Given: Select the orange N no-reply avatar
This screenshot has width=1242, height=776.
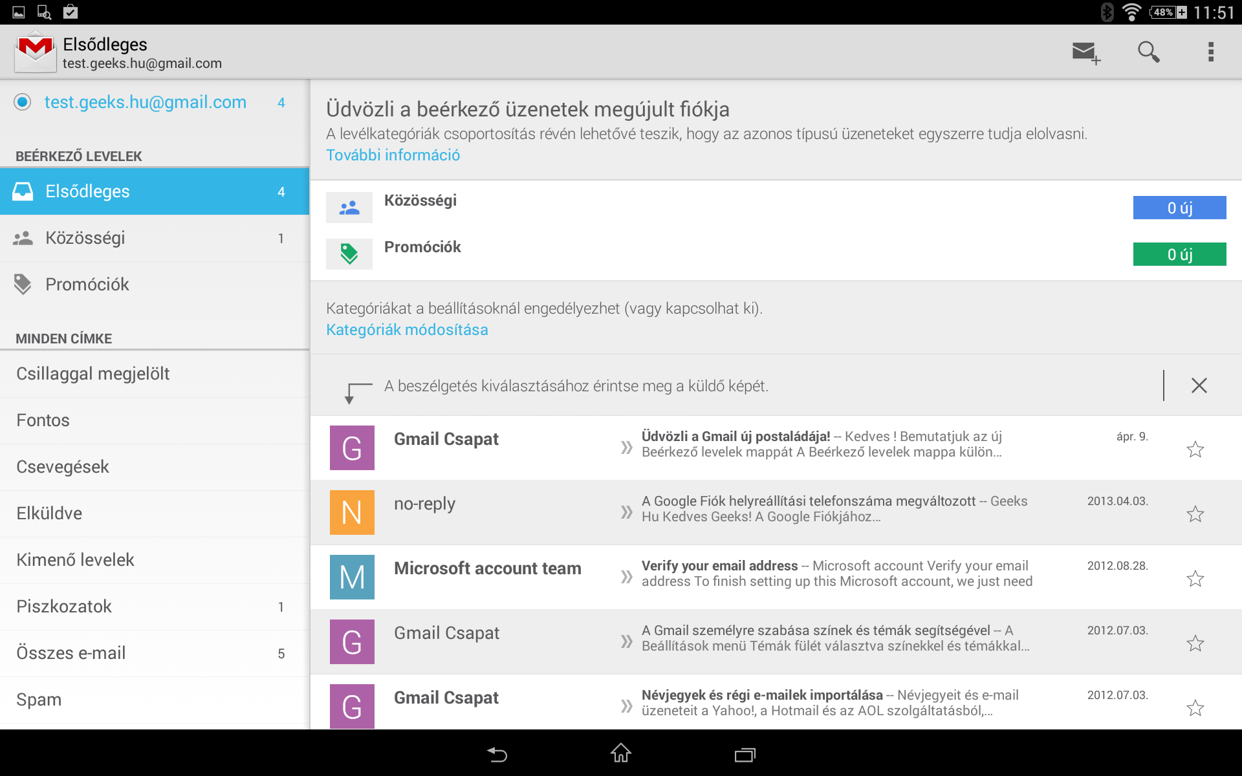Looking at the screenshot, I should (352, 512).
